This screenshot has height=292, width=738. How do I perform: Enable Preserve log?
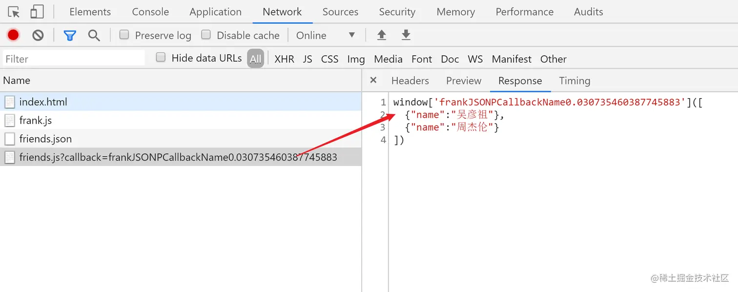point(124,35)
